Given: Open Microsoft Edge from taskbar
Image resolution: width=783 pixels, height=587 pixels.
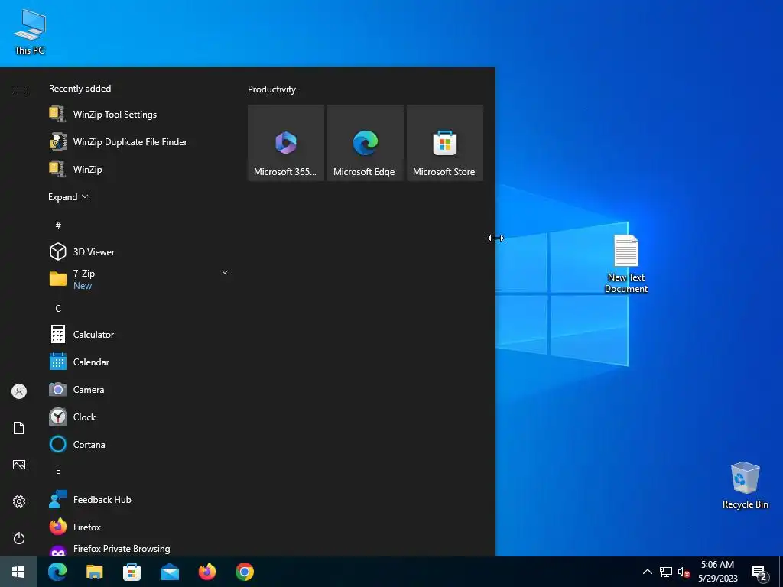Looking at the screenshot, I should coord(57,572).
